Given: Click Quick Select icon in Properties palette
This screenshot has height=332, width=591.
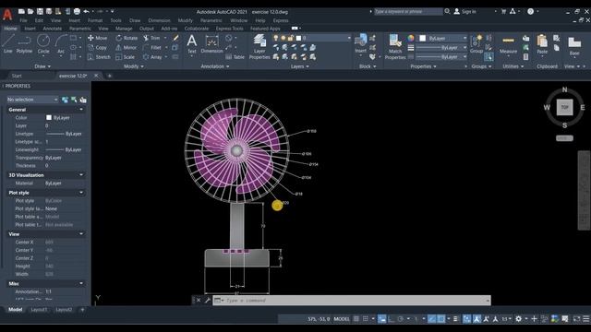Looking at the screenshot, I should (83, 100).
